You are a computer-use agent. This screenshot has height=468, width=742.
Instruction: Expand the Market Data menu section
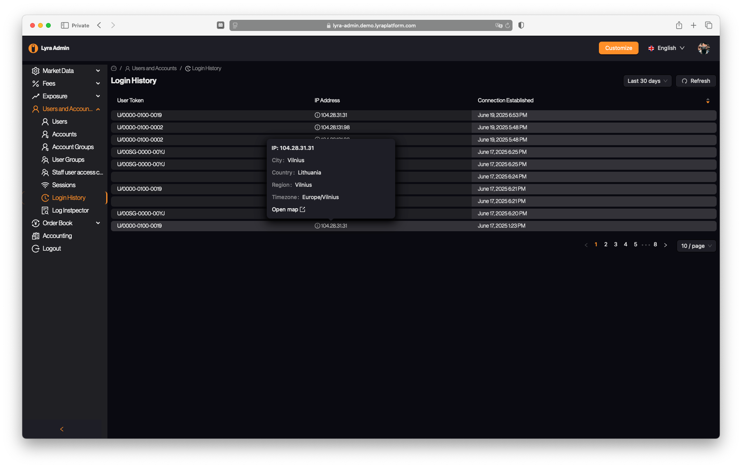65,71
